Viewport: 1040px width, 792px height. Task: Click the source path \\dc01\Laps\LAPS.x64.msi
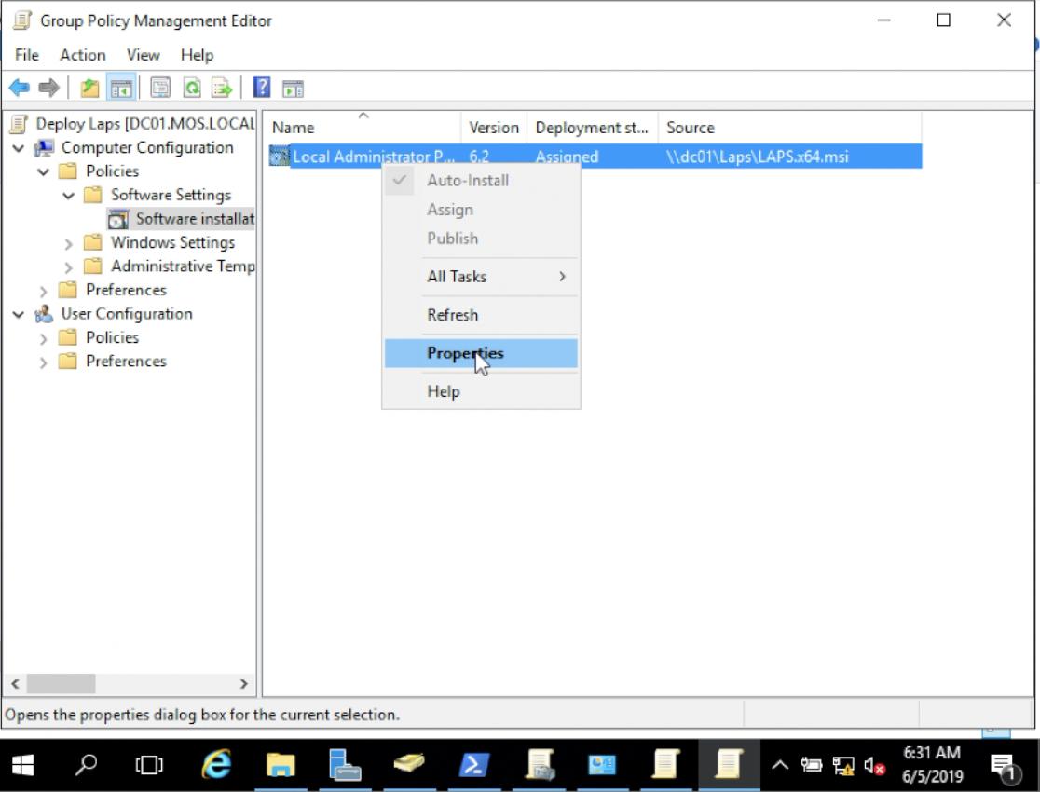(758, 157)
